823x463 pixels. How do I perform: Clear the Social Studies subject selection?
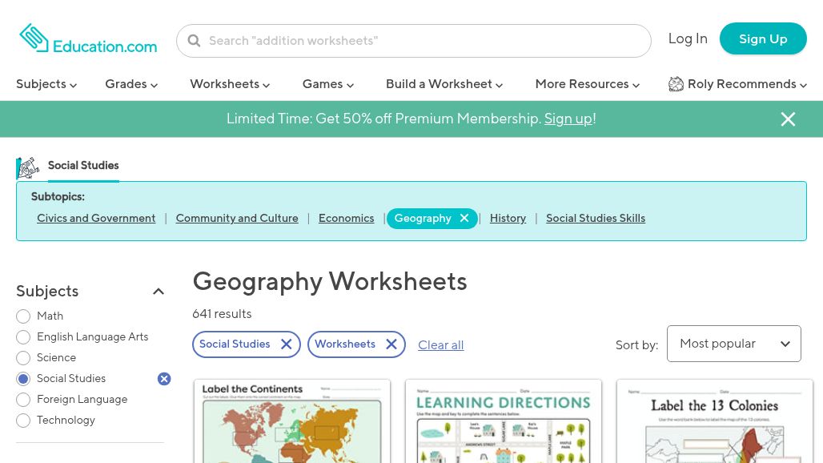coord(164,378)
